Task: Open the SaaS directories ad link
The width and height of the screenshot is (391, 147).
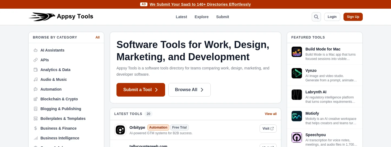Action: pyautogui.click(x=200, y=4)
